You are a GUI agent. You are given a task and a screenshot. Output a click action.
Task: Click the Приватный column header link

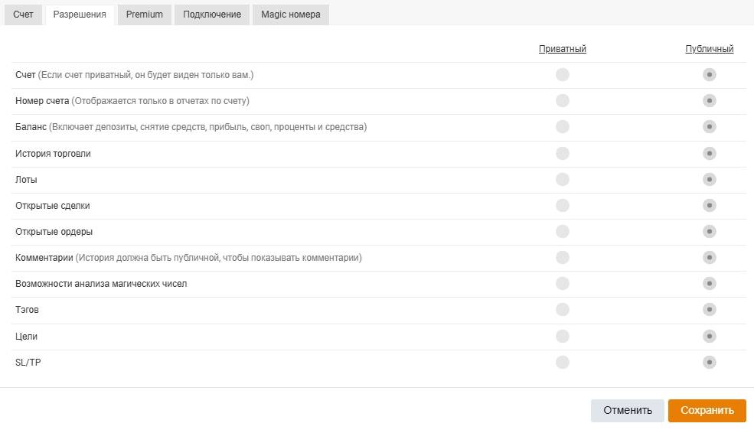coord(563,49)
